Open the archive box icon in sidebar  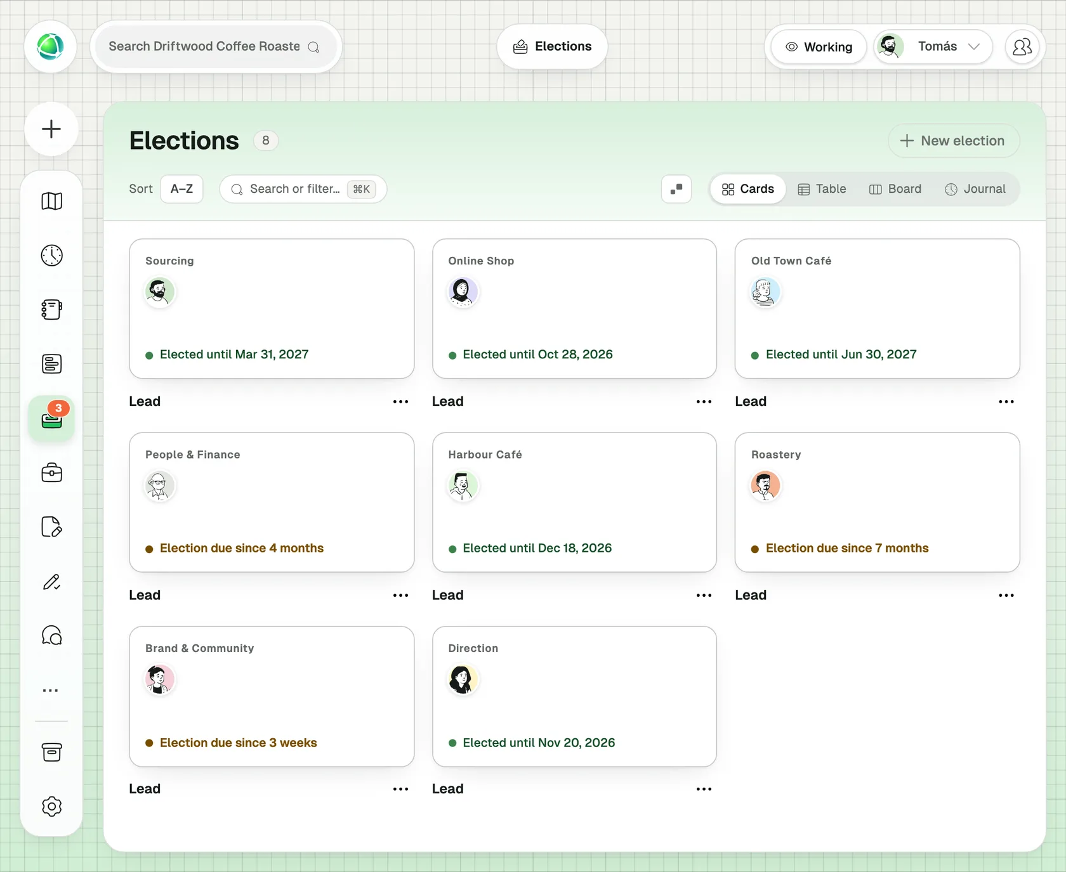tap(51, 752)
